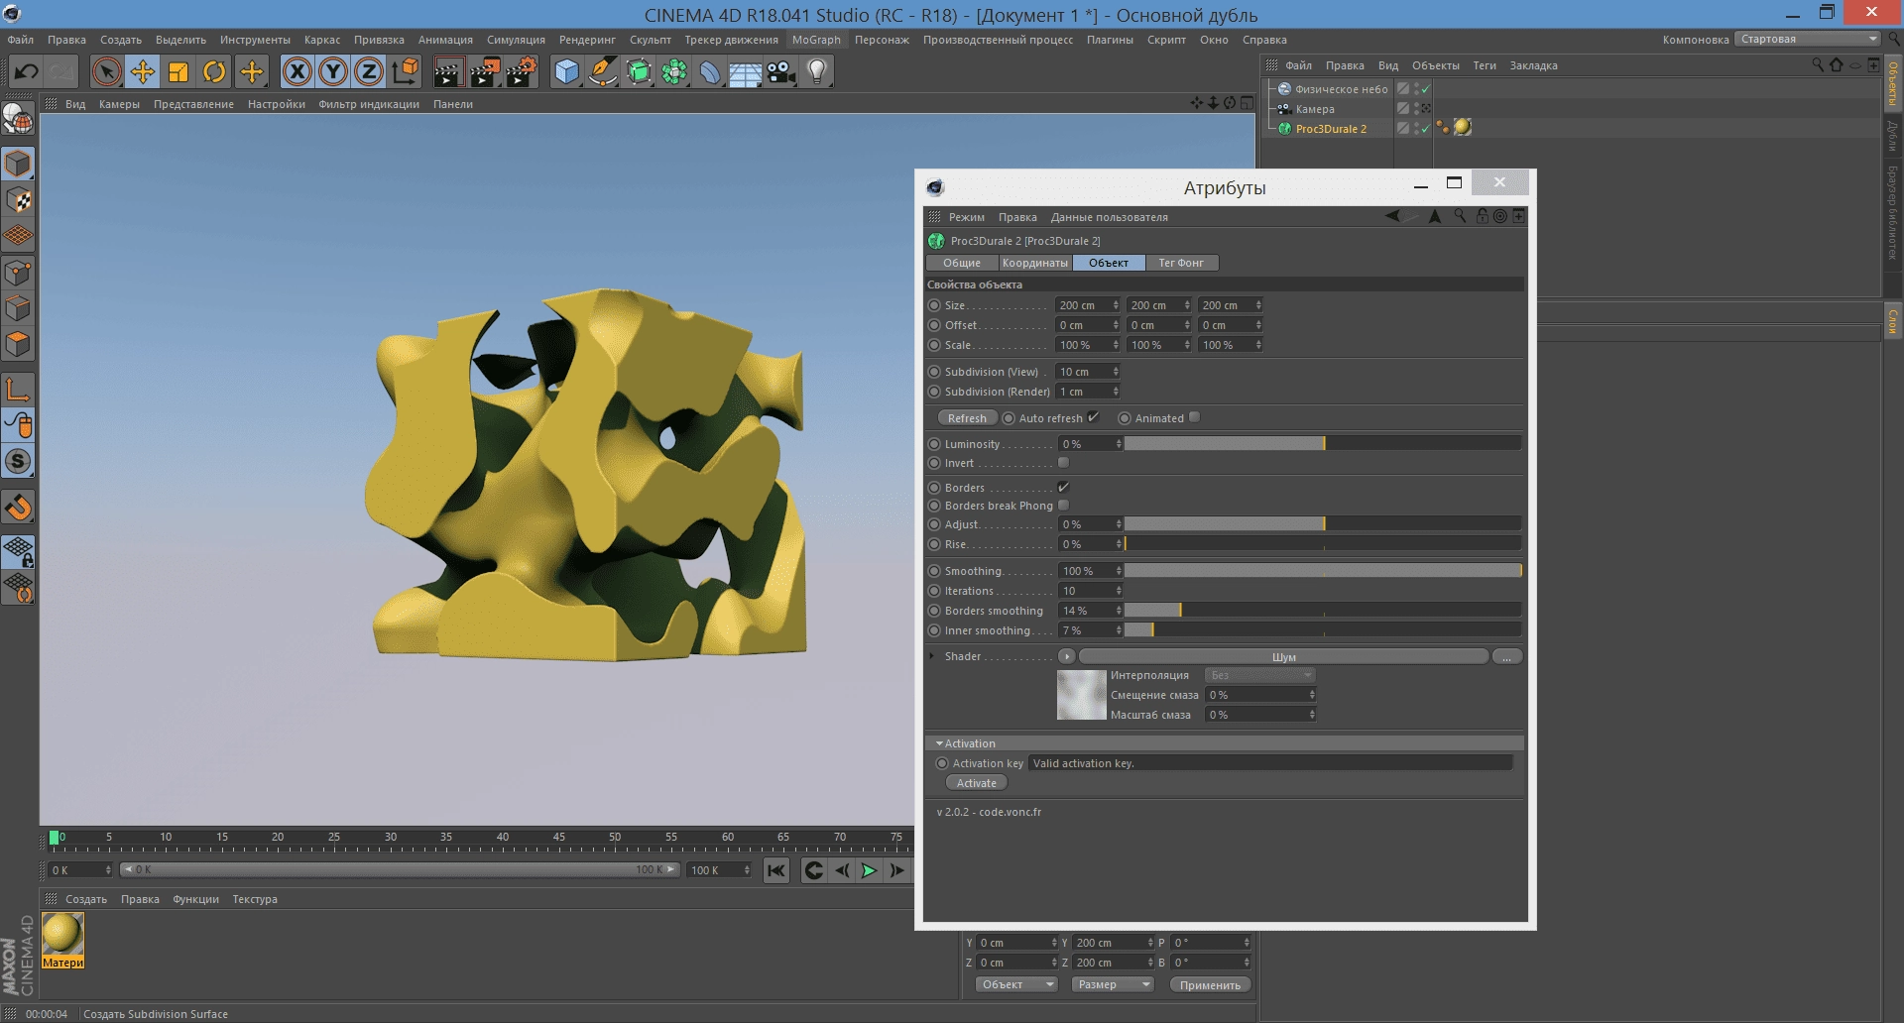This screenshot has height=1023, width=1904.
Task: Click the green subdivision surface generator icon
Action: pyautogui.click(x=639, y=71)
